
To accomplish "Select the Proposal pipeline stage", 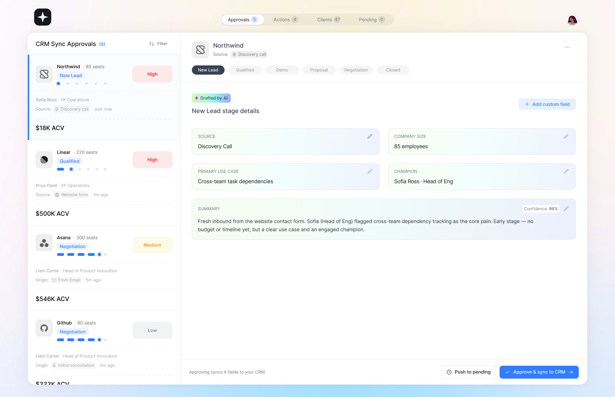I will coord(319,70).
